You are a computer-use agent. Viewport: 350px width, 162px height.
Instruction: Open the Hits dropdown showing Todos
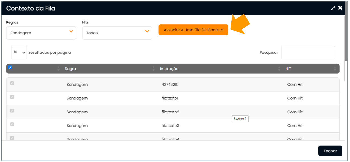tap(117, 33)
